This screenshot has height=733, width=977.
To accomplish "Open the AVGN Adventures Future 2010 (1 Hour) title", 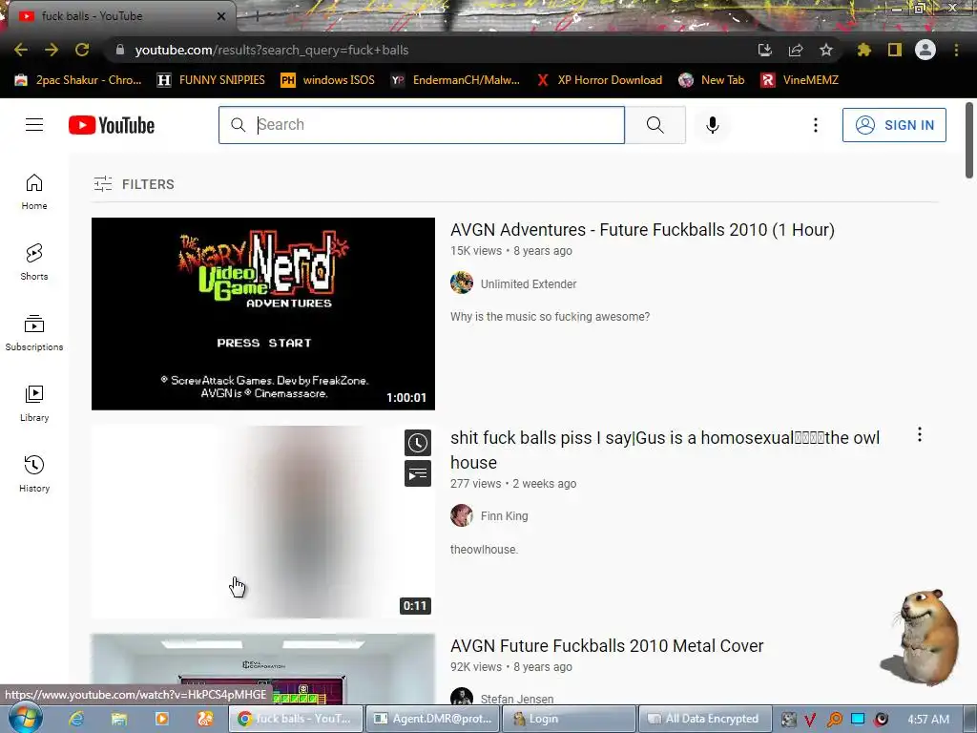I will (642, 229).
